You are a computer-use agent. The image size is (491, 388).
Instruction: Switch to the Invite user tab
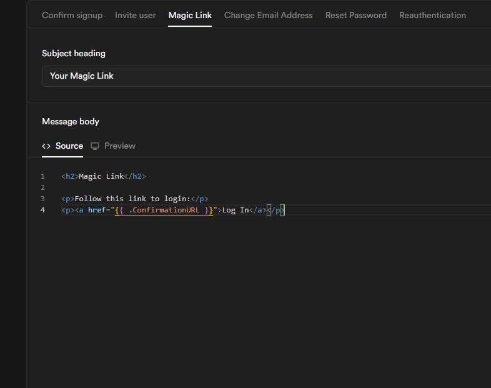(136, 15)
